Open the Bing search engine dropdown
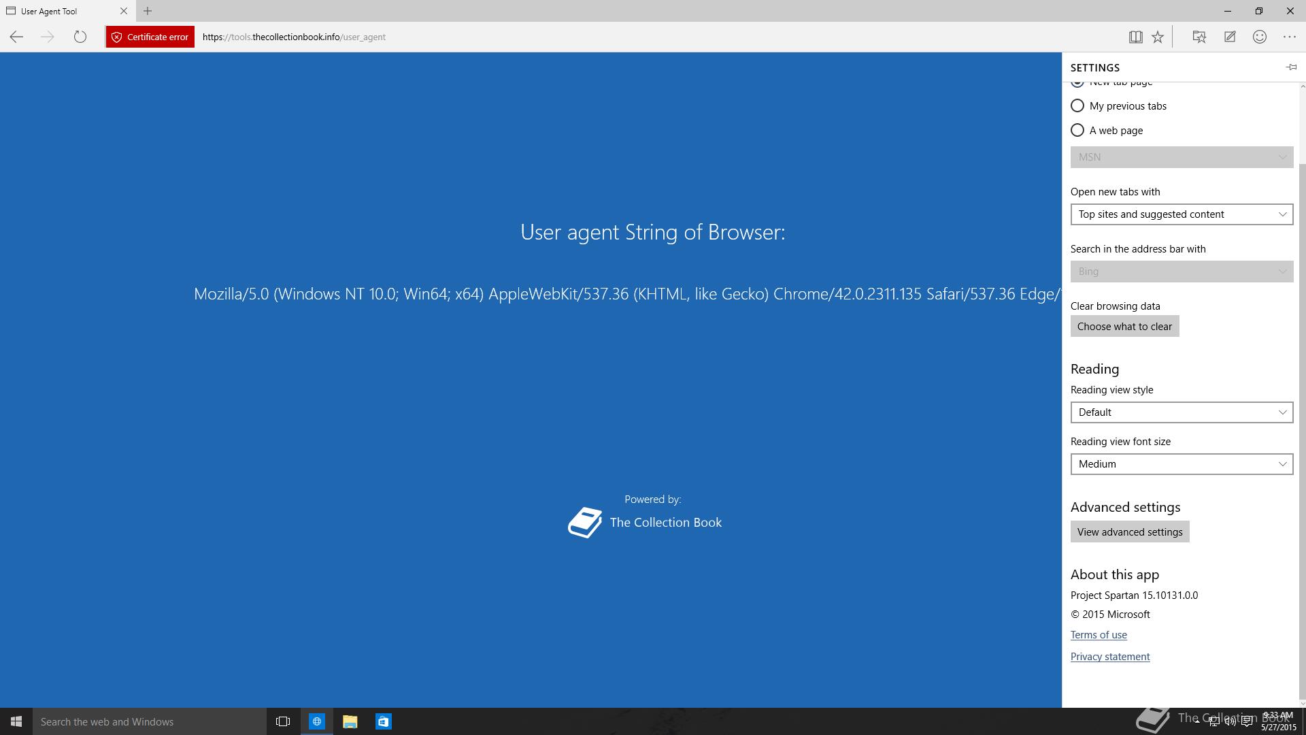This screenshot has width=1306, height=735. tap(1182, 272)
